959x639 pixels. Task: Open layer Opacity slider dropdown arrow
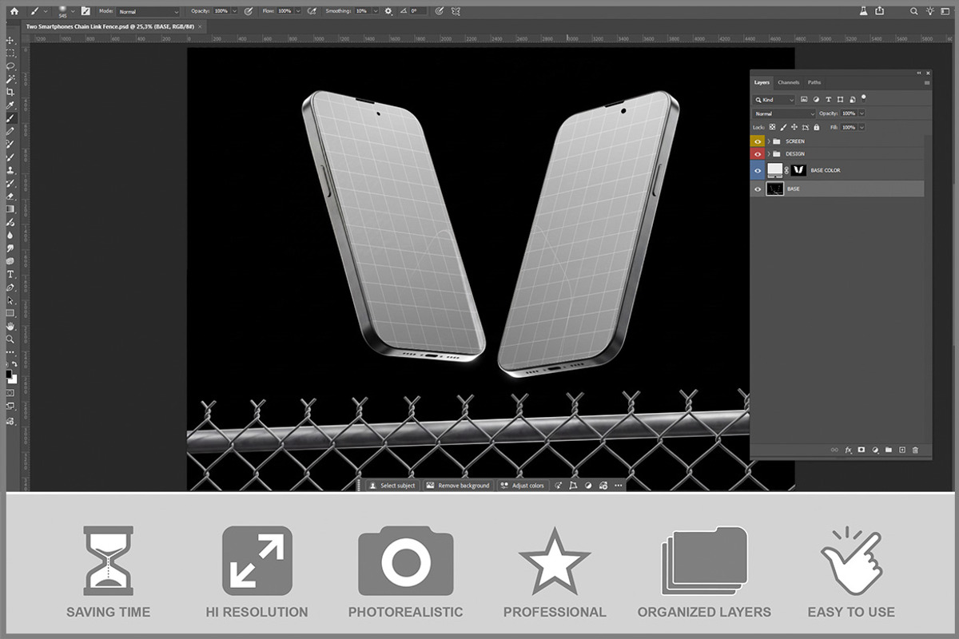tap(862, 113)
